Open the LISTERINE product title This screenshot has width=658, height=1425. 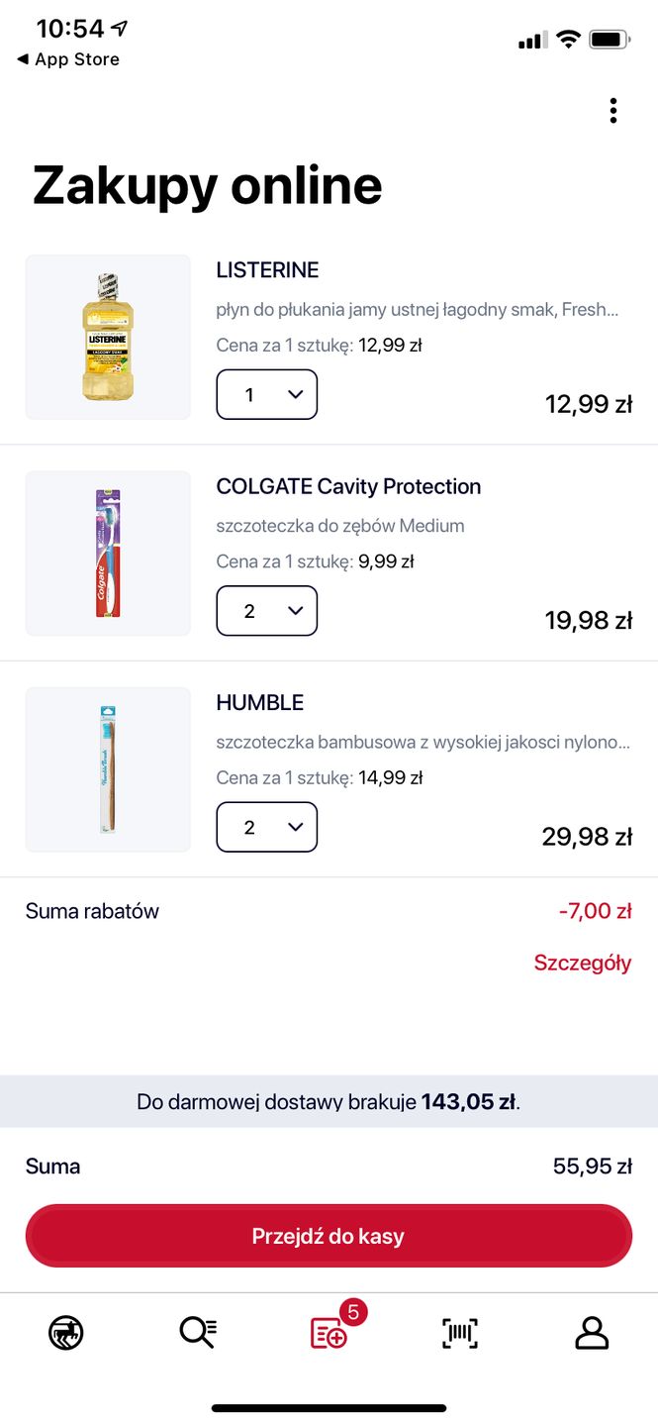267,270
